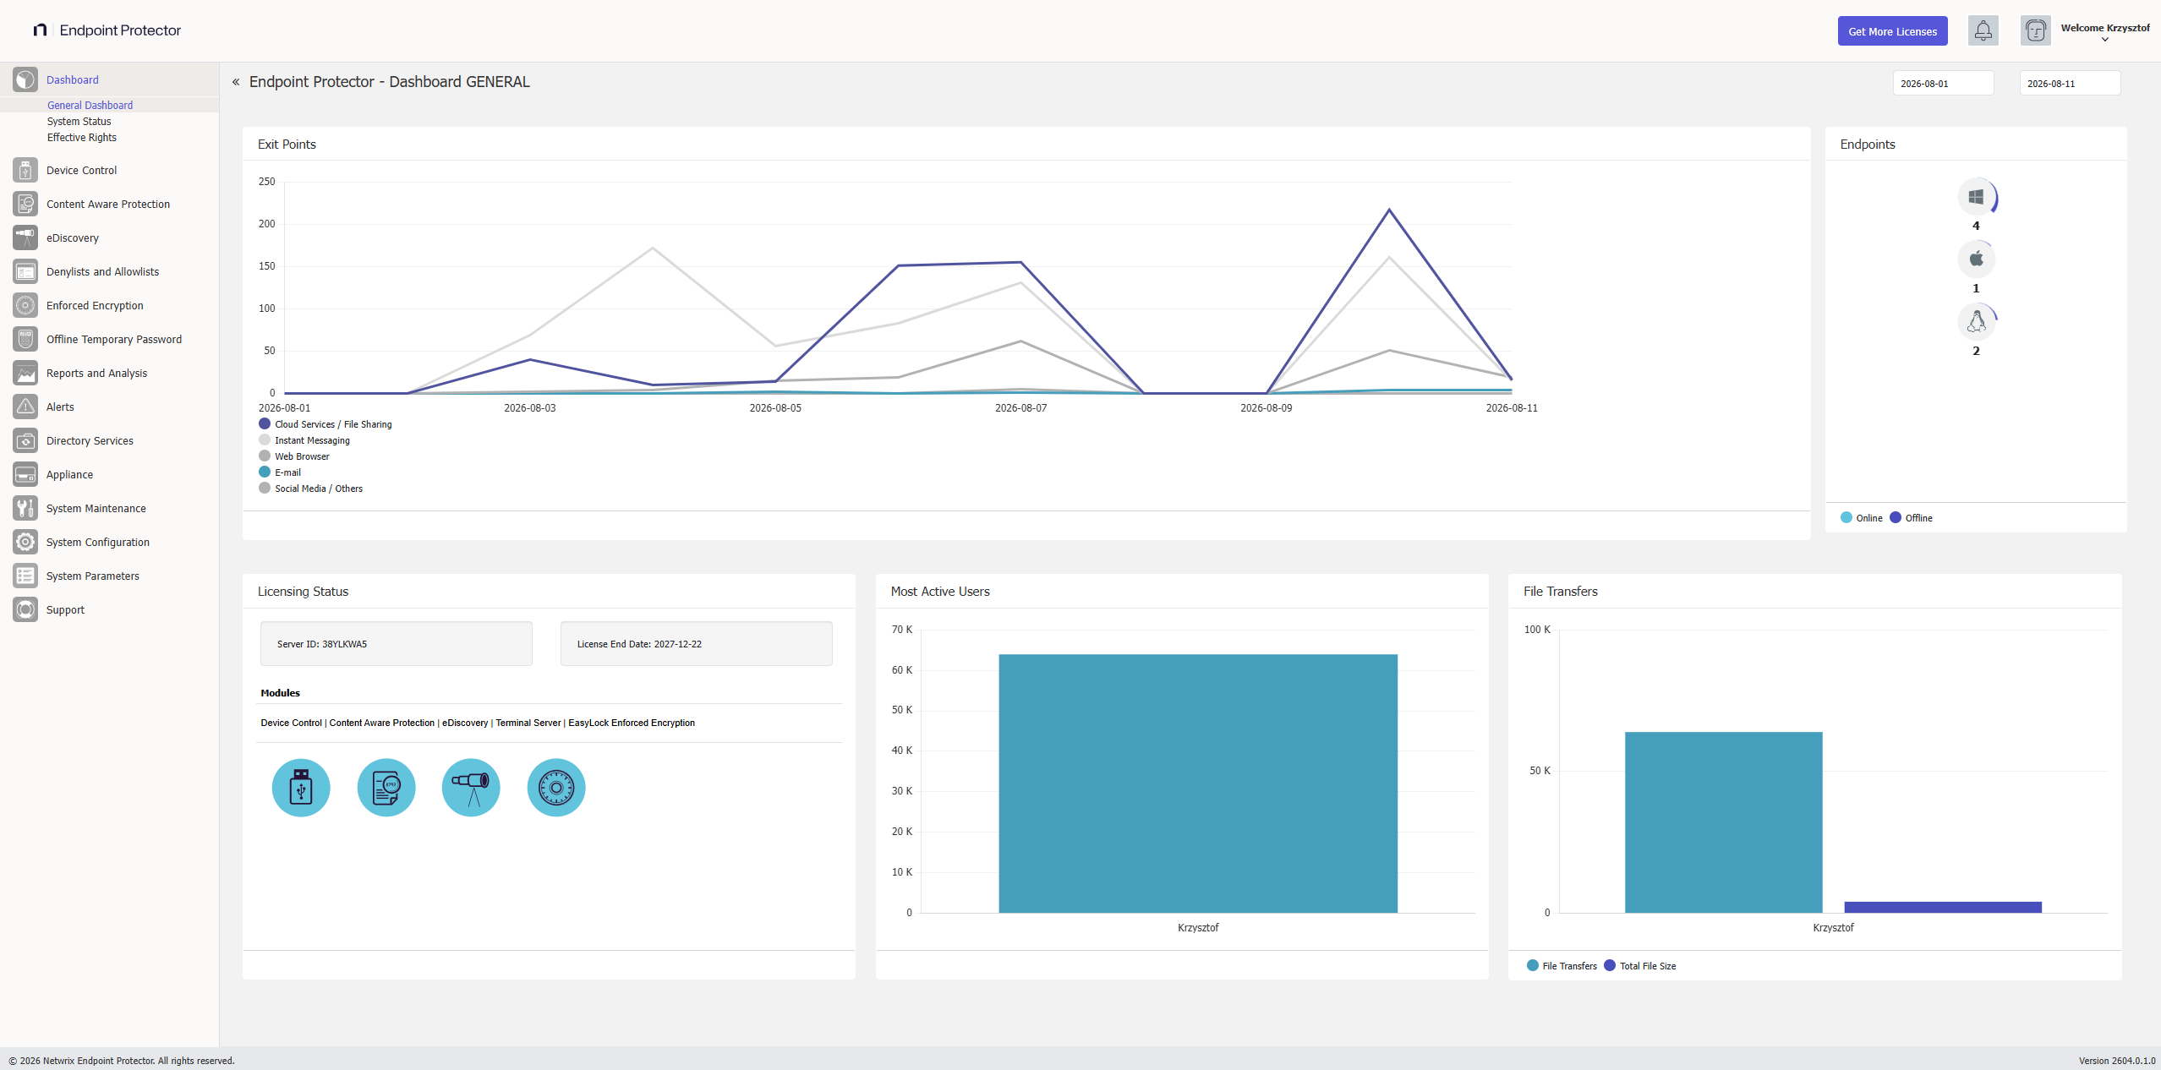The height and width of the screenshot is (1070, 2161).
Task: Click the Denylists and Allowlists sidebar icon
Action: point(25,271)
